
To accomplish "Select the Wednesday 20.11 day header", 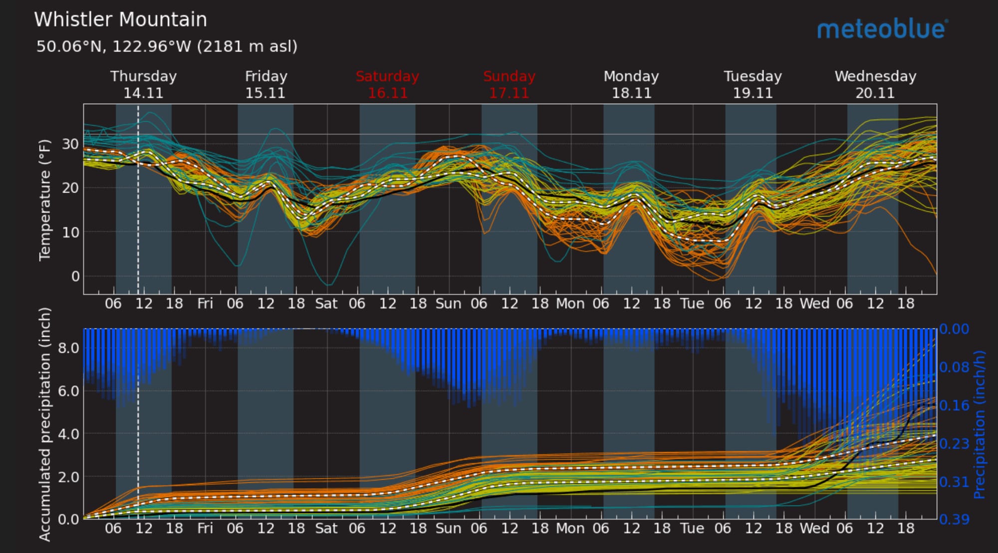I will (875, 84).
